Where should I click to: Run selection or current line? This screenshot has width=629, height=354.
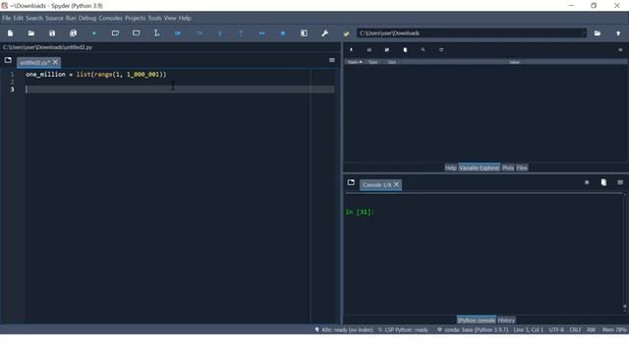(x=157, y=33)
